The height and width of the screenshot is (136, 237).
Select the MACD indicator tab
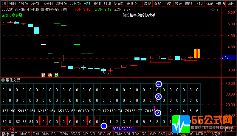25,134
